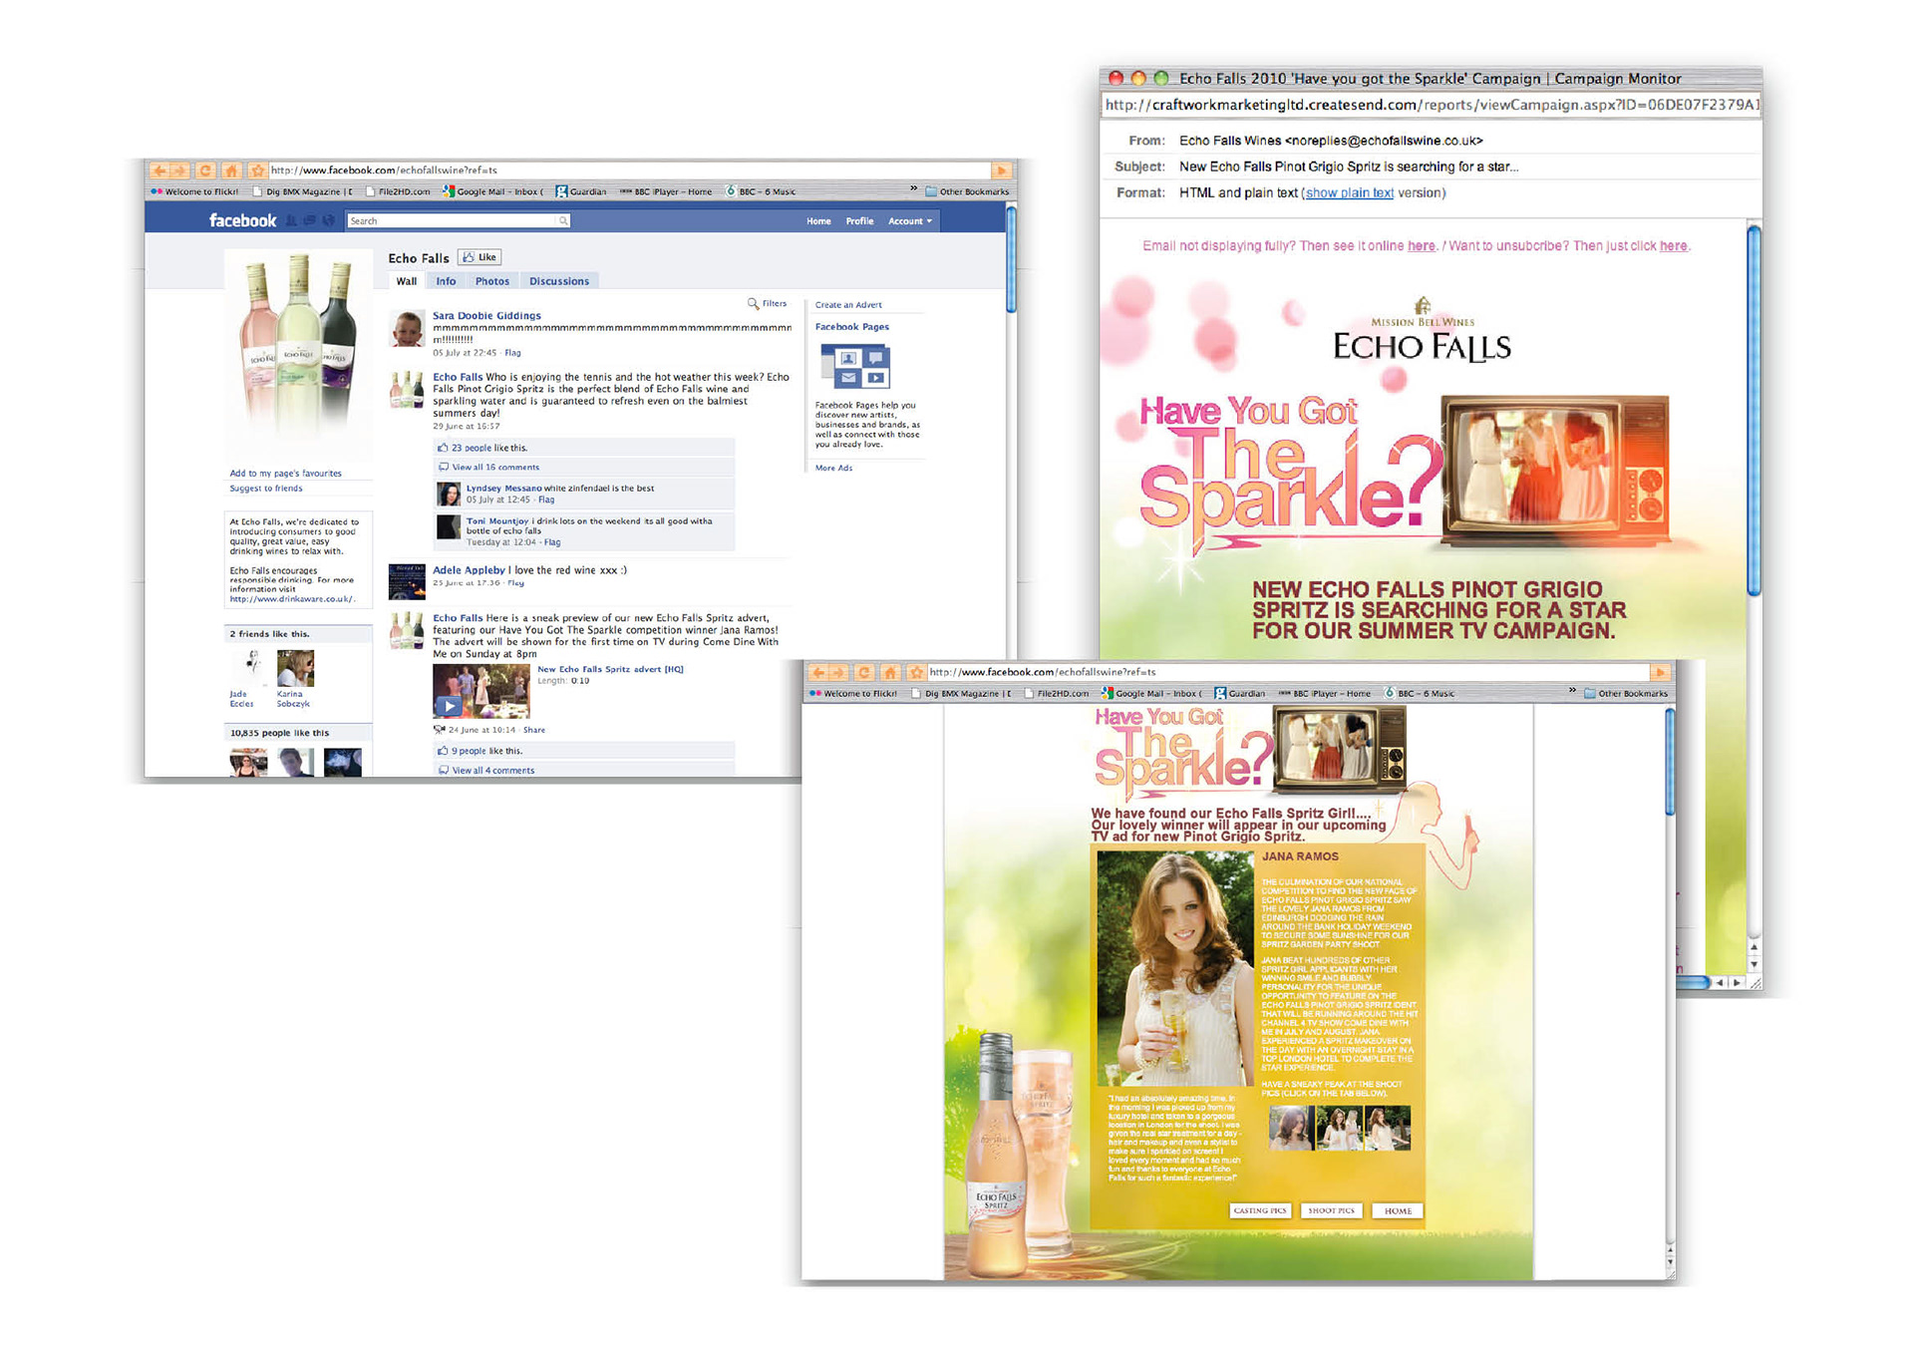Open the More Ads link

tap(833, 468)
